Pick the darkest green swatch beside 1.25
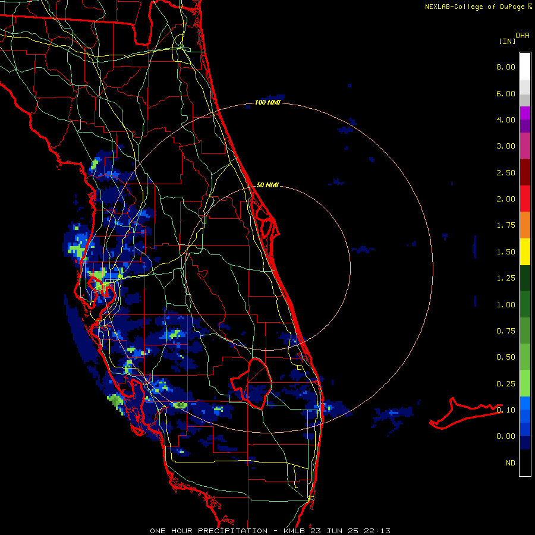The height and width of the screenshot is (535, 535). [x=525, y=278]
